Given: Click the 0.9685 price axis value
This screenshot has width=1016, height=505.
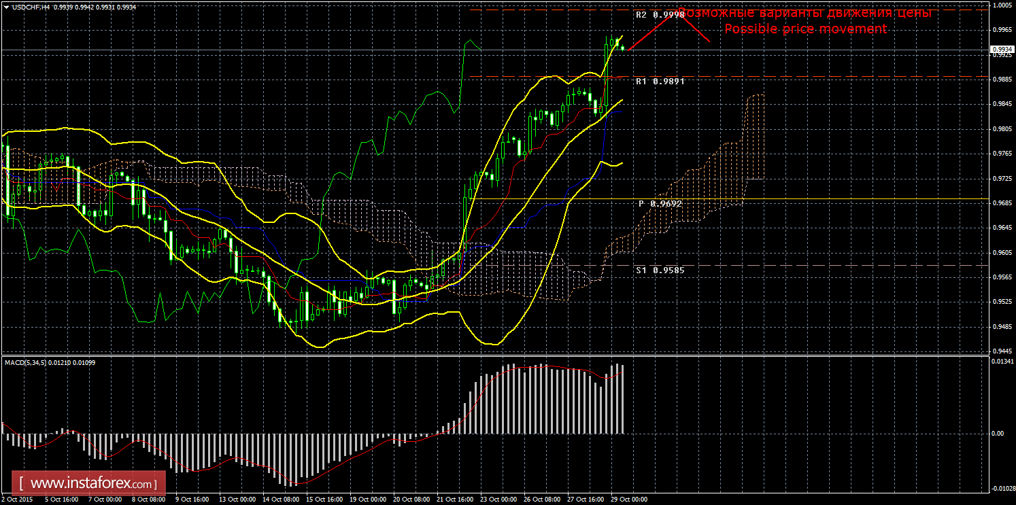Looking at the screenshot, I should 1002,203.
